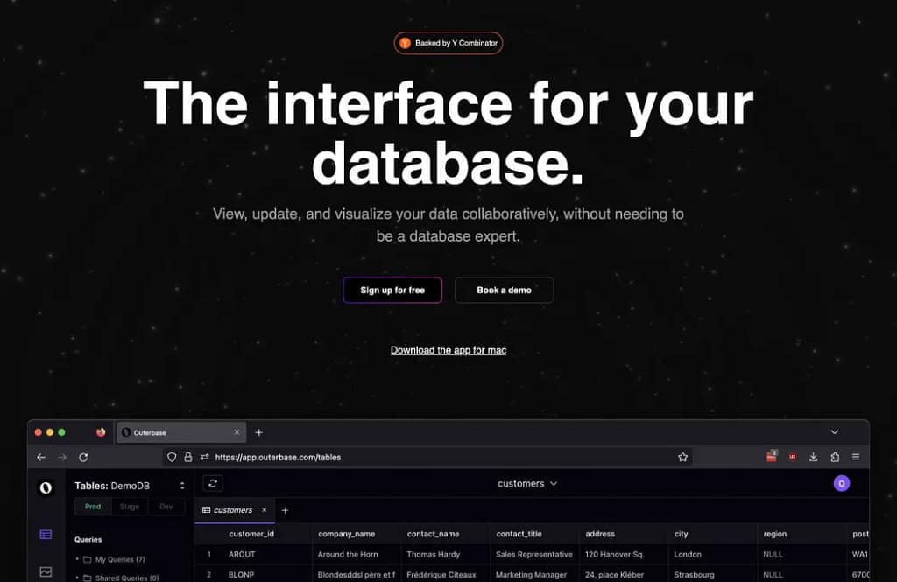Image resolution: width=897 pixels, height=582 pixels.
Task: Click the Sign up for free button
Action: [x=392, y=291]
